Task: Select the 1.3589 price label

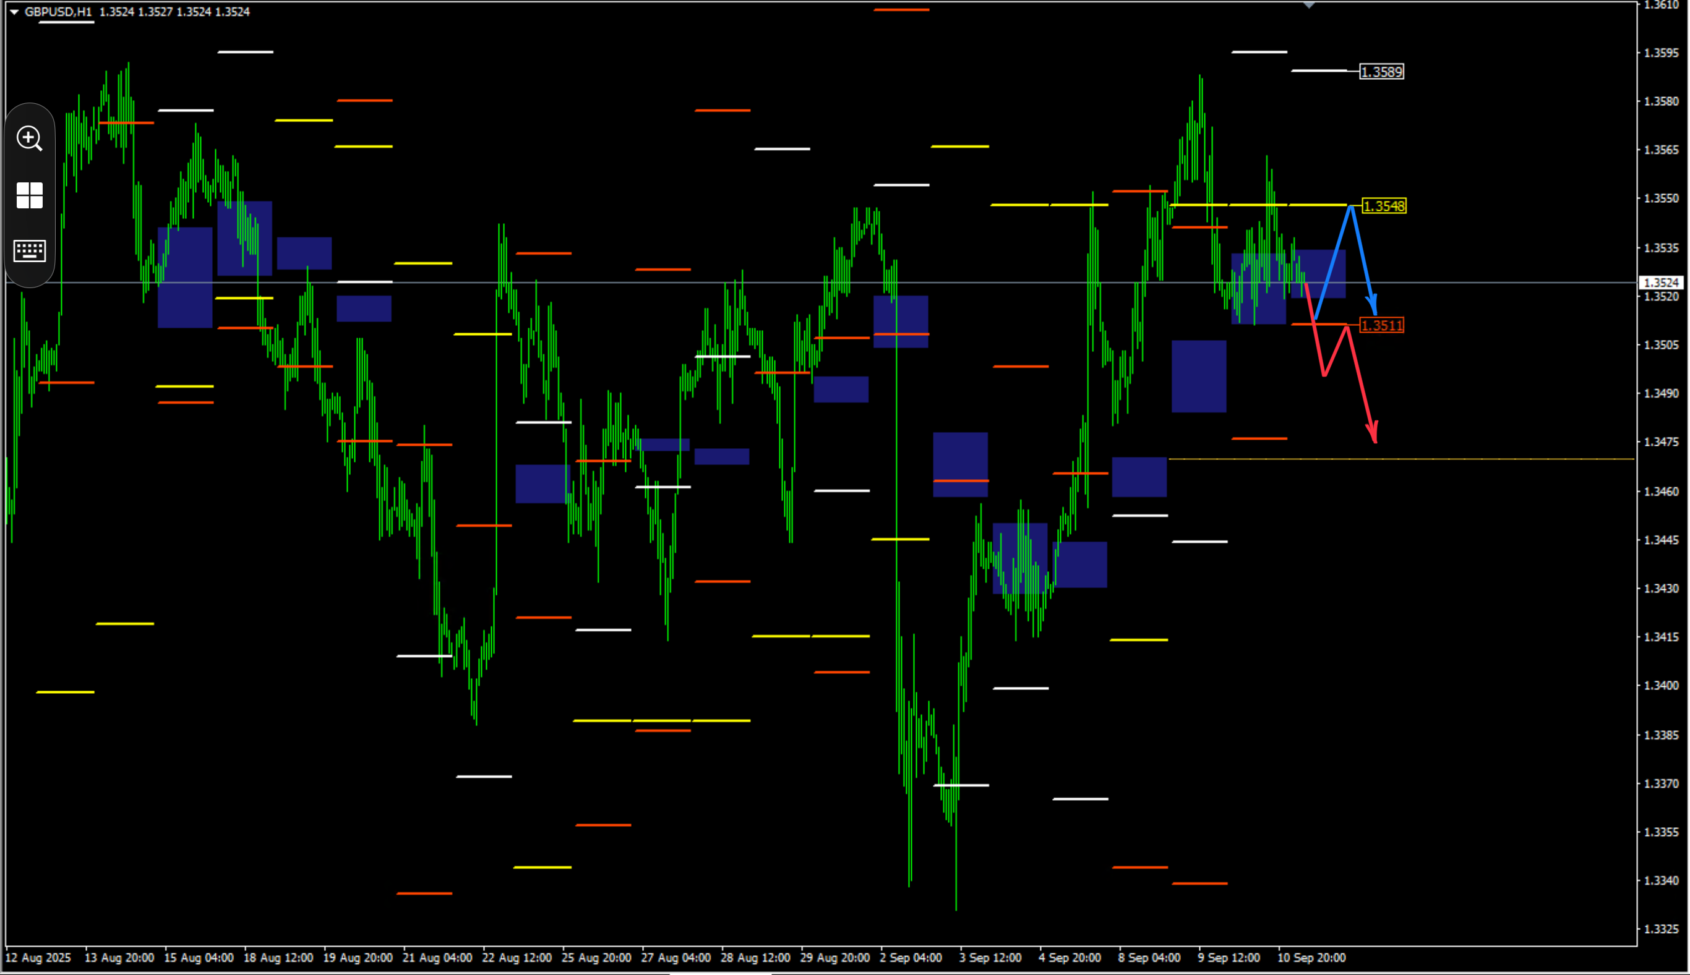Action: tap(1381, 72)
